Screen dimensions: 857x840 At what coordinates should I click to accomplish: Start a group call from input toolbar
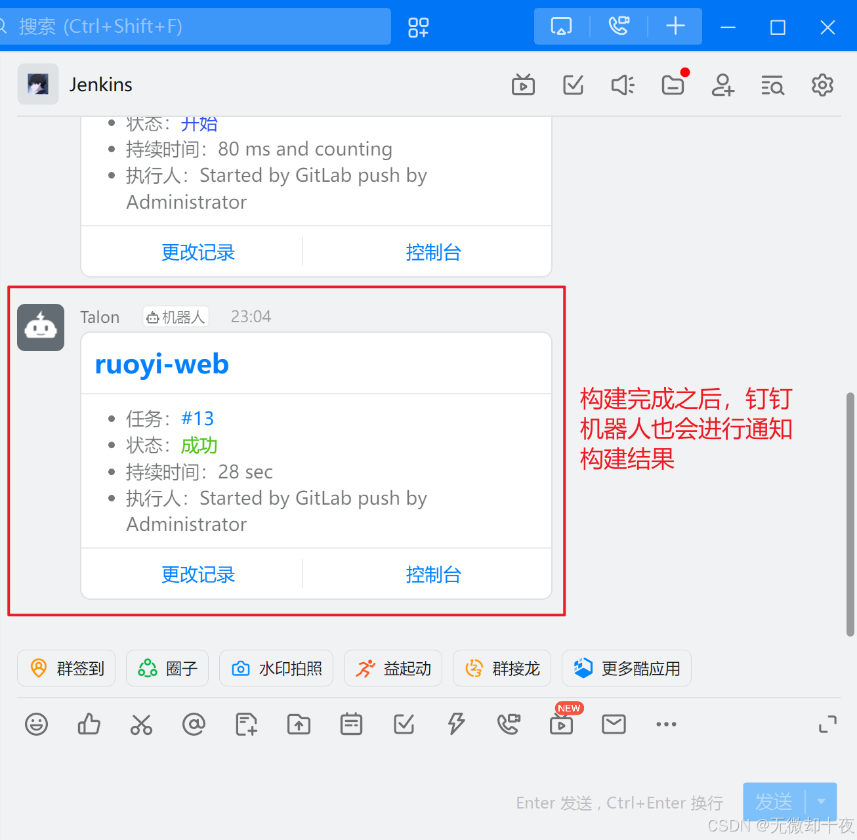pos(509,724)
